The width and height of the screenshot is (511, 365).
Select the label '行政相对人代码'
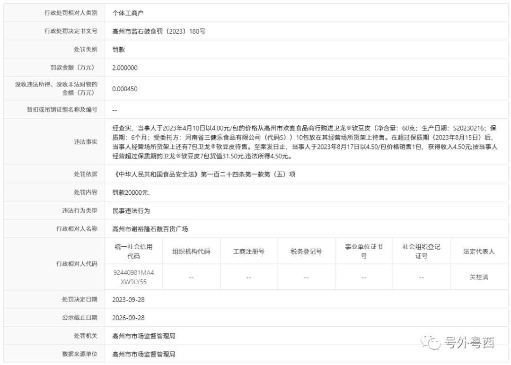(x=77, y=264)
